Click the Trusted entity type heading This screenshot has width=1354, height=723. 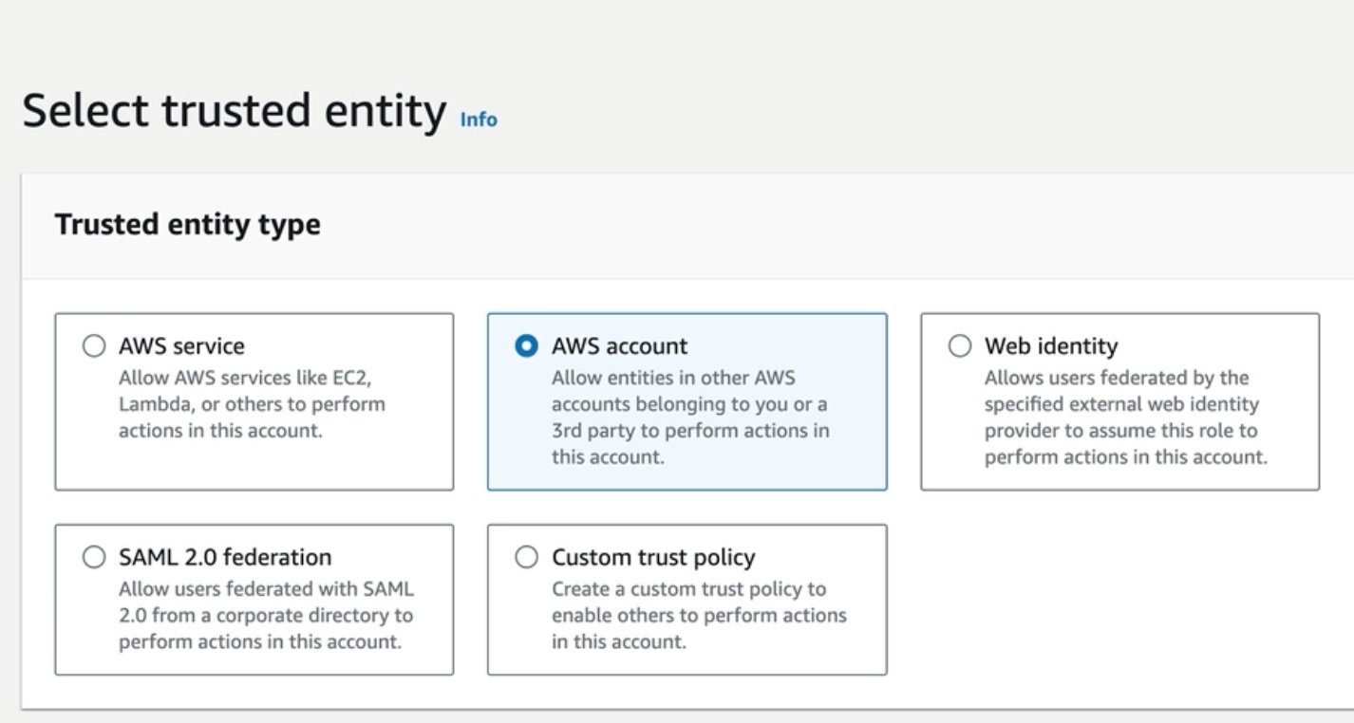click(188, 225)
